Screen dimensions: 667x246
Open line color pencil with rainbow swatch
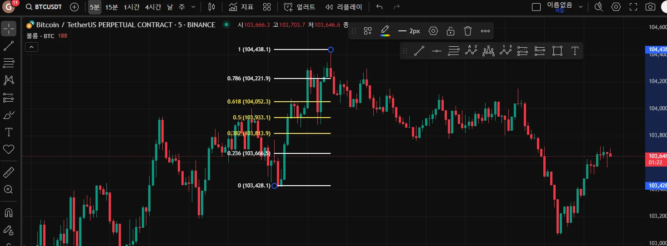385,31
